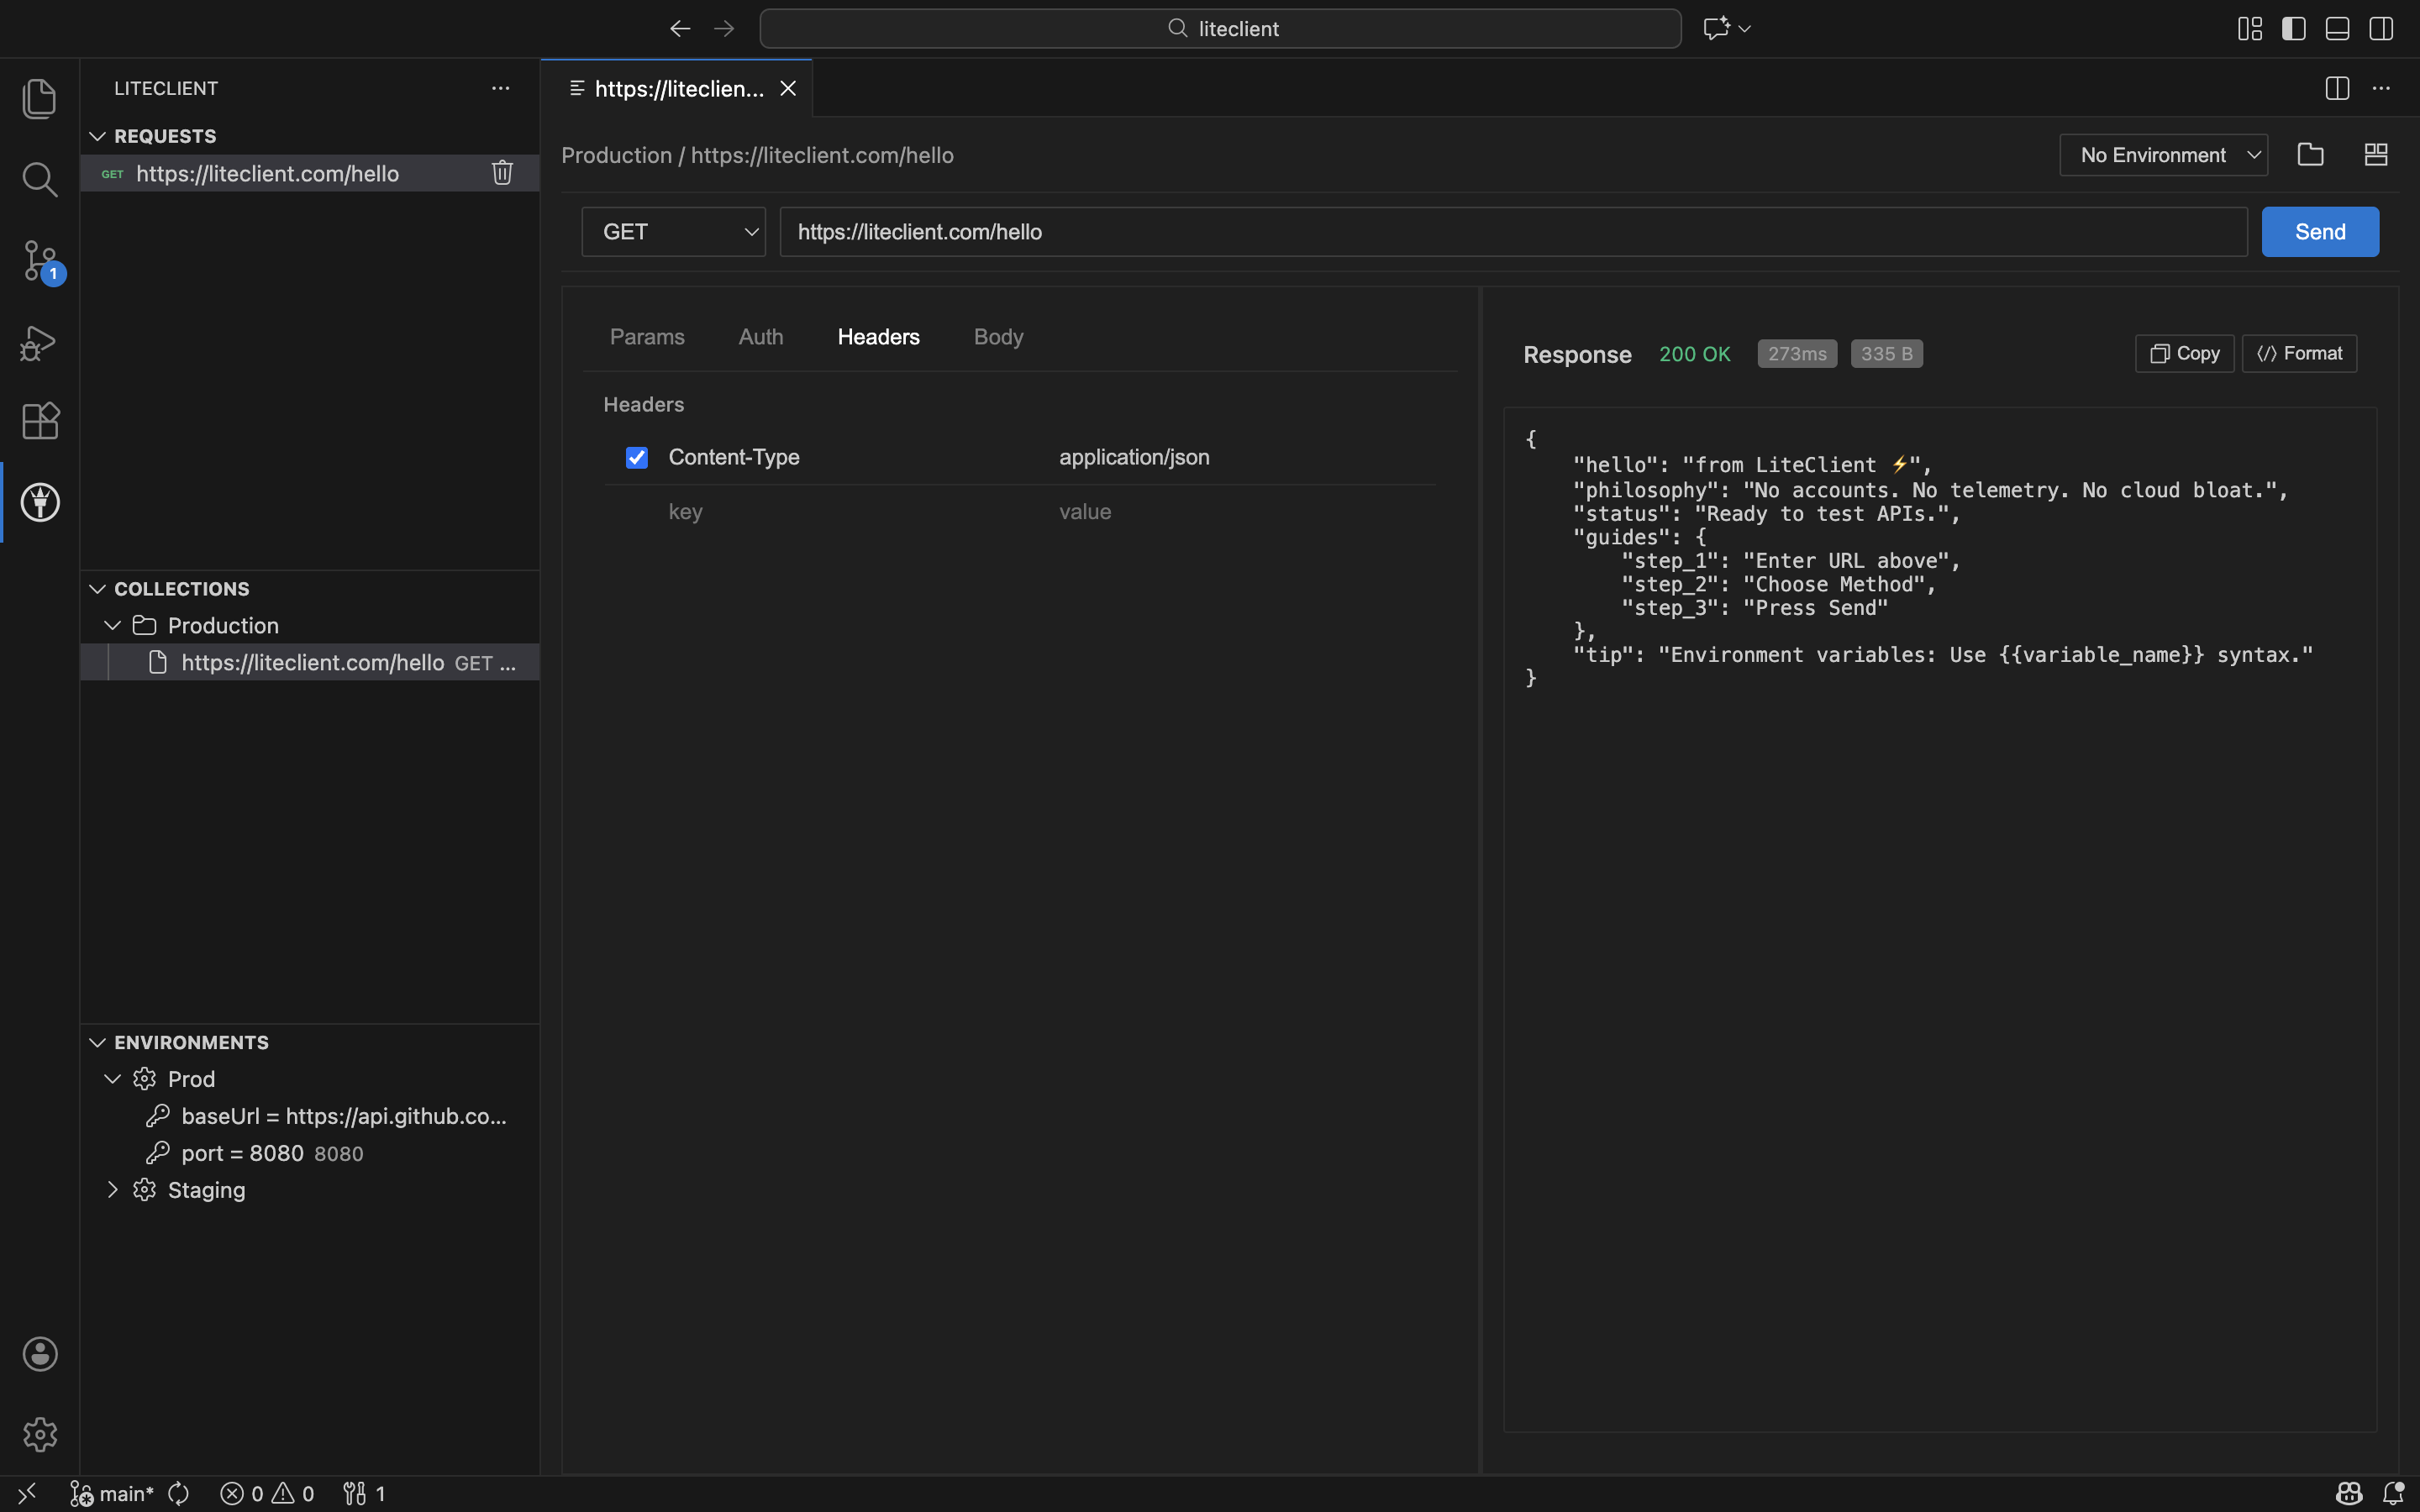Viewport: 2420px width, 1512px height.
Task: Open the GET method dropdown
Action: pos(674,232)
